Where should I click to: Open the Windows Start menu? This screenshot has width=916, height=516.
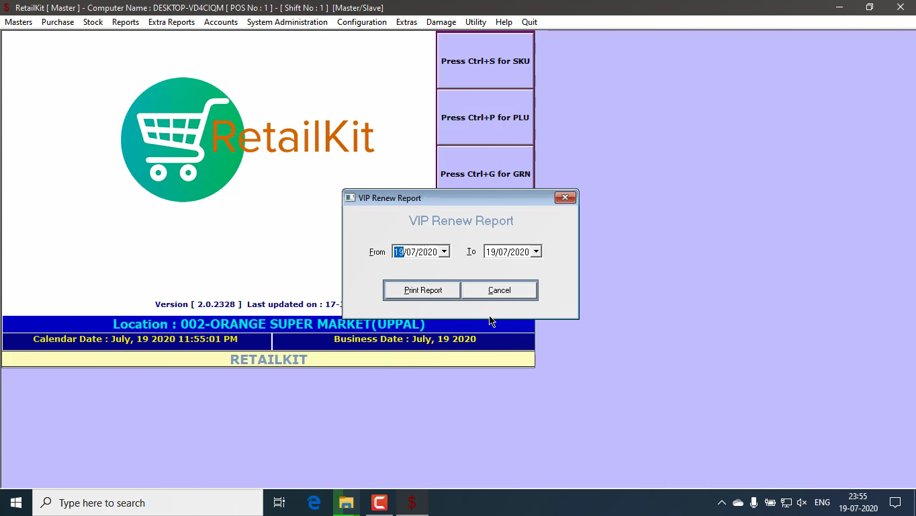[16, 503]
